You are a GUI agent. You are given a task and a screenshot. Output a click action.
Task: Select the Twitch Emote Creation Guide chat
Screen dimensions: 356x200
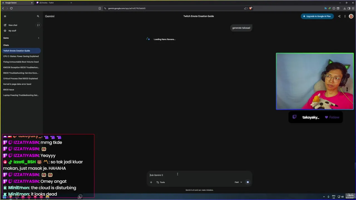pos(21,51)
